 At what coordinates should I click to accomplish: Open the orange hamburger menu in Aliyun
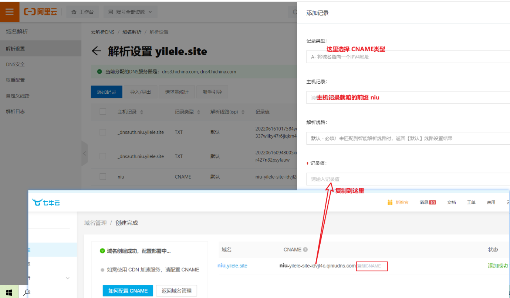tap(10, 12)
